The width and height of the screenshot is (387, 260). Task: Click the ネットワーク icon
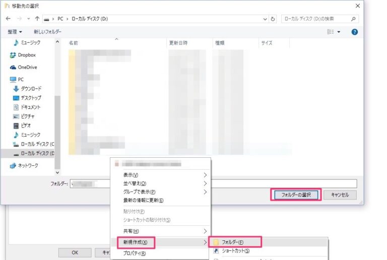click(x=14, y=165)
